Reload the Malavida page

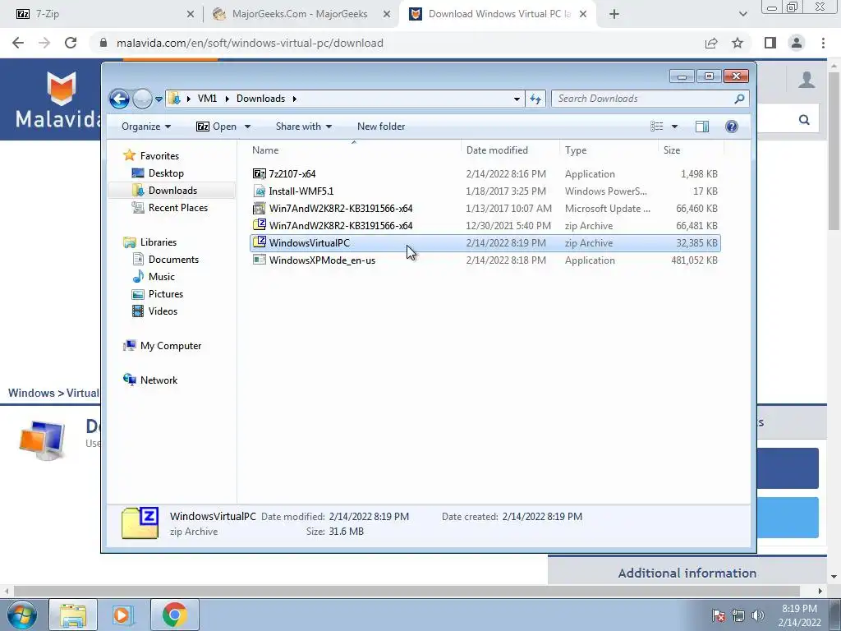pyautogui.click(x=71, y=43)
